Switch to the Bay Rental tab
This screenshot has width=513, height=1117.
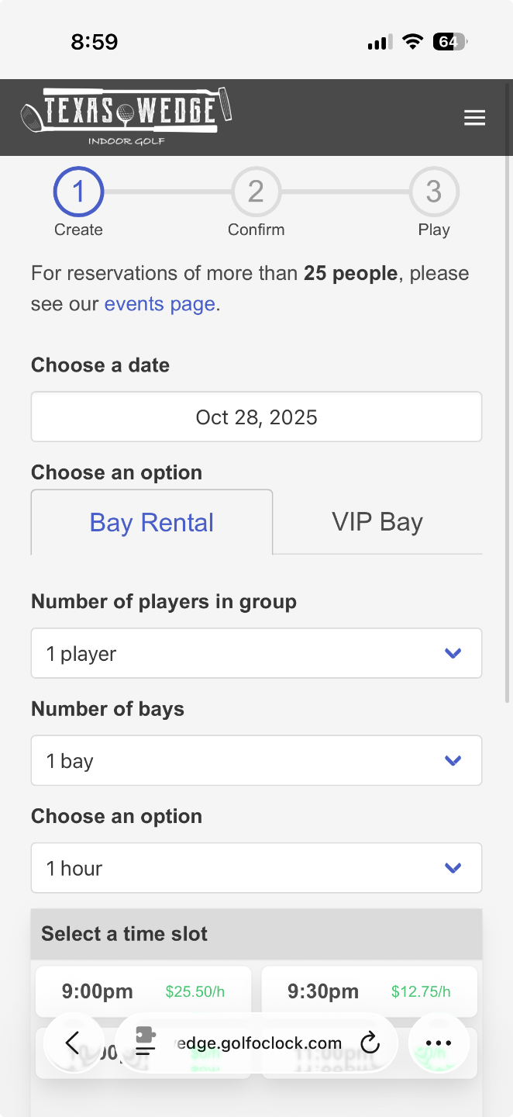(152, 522)
